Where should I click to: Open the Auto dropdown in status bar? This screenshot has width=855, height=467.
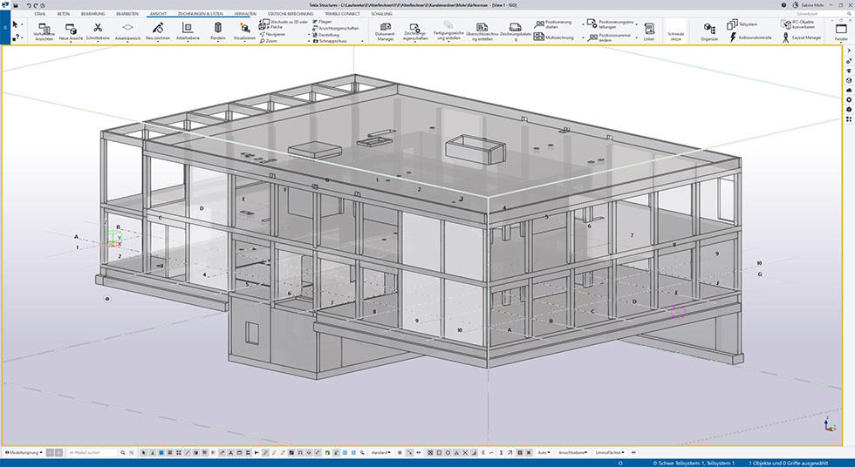(x=544, y=453)
